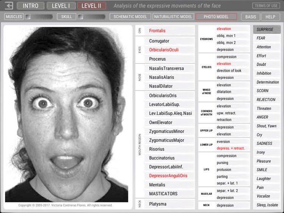Select maxilar separ. + lat. 2
Image resolution: width=284 pixels, height=213 pixels.
[233, 191]
